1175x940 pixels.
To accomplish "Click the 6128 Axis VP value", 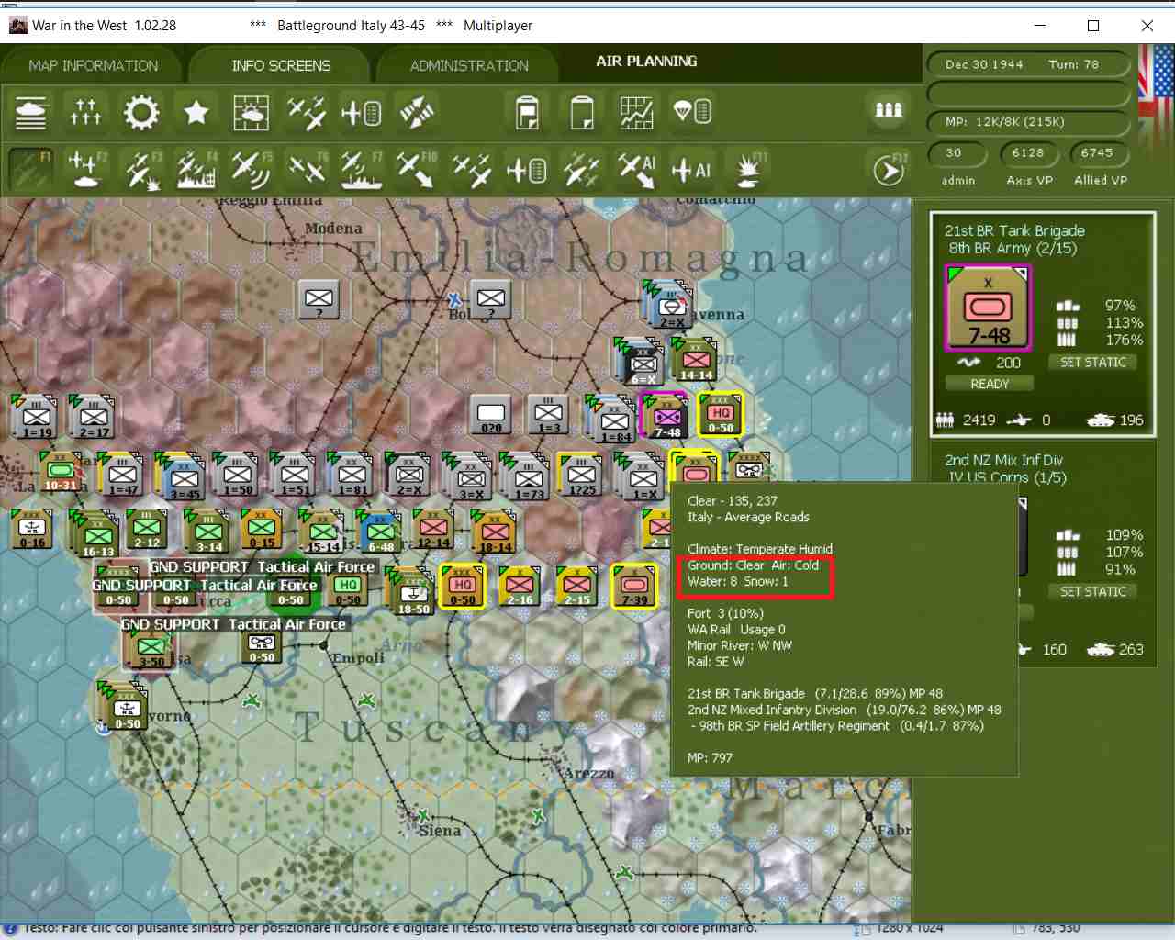I will (x=1028, y=153).
